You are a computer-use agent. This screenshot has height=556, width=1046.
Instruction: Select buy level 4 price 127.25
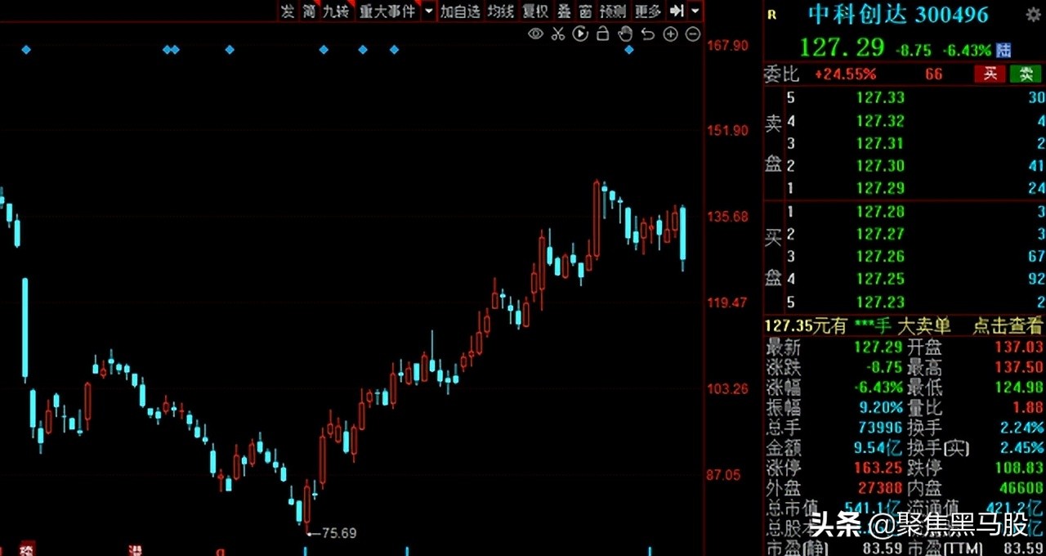[x=880, y=279]
